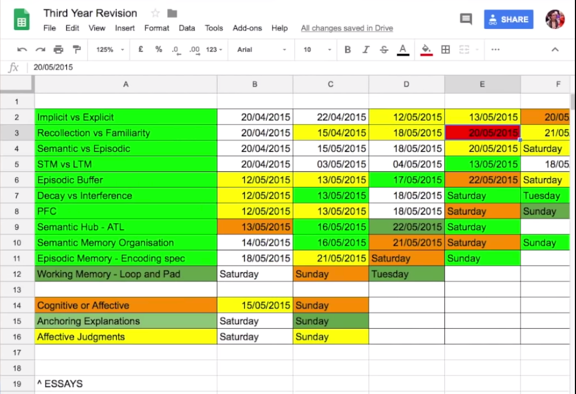Open the Borders tool
576x394 pixels.
tap(445, 50)
